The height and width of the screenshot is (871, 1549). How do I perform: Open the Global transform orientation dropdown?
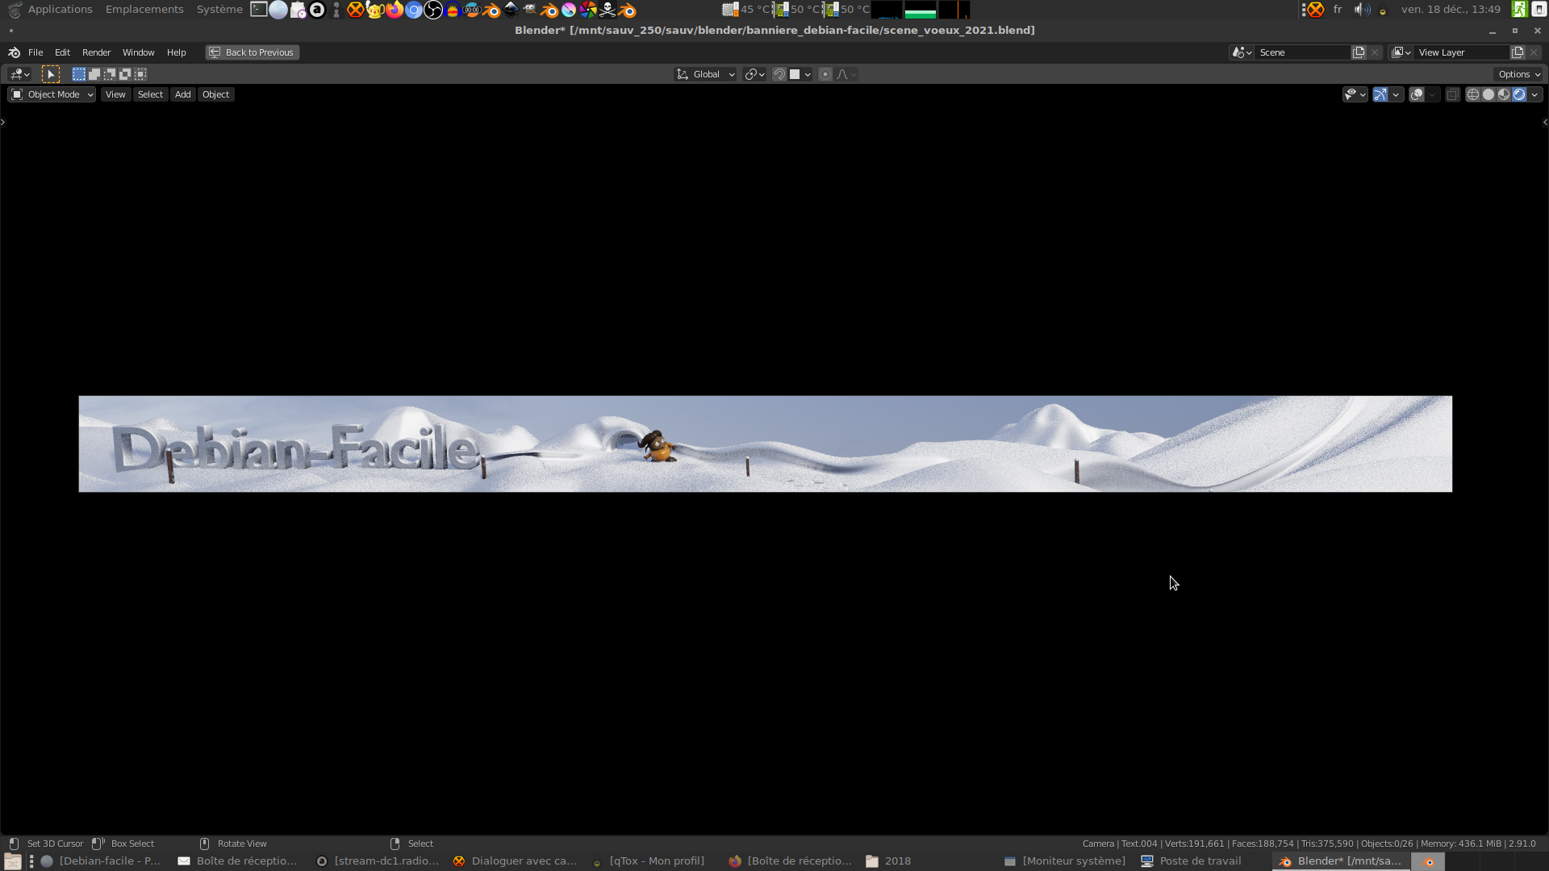point(705,74)
